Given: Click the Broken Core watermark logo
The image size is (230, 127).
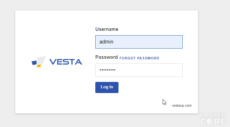Looking at the screenshot, I should click(x=213, y=119).
